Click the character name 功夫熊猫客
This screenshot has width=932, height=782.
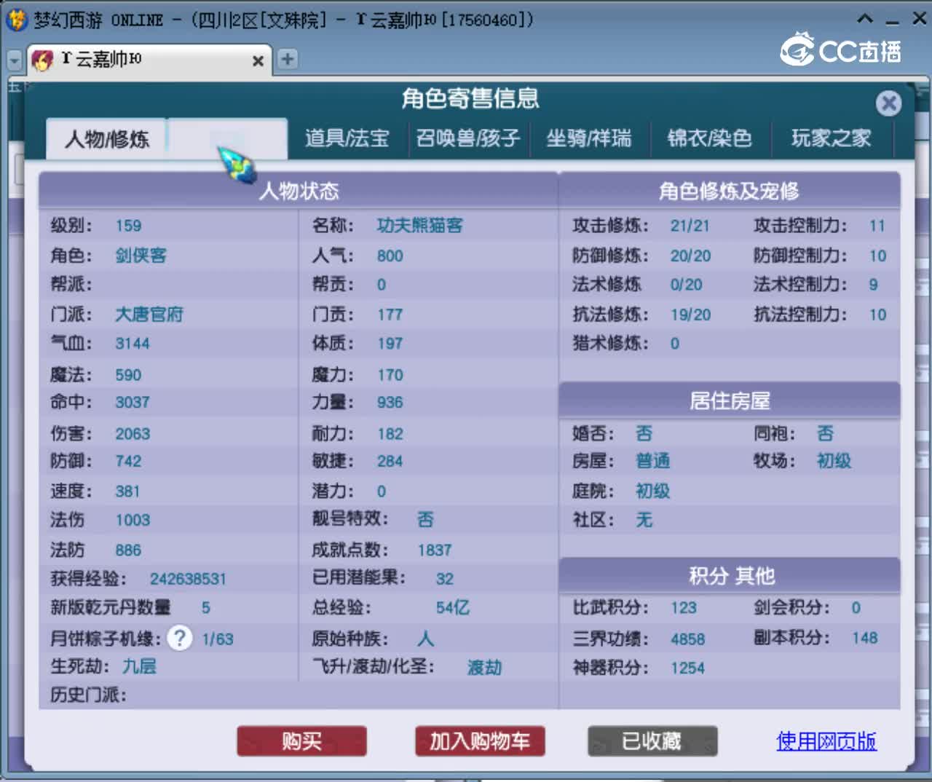pos(420,226)
